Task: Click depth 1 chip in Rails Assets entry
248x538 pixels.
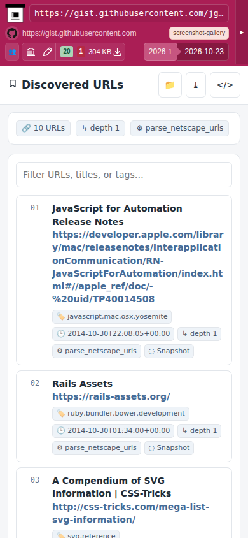Action: 200,431
